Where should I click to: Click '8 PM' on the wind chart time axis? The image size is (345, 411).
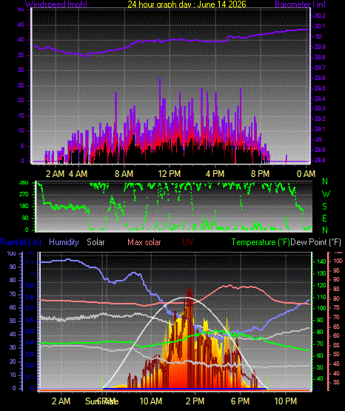pos(260,174)
